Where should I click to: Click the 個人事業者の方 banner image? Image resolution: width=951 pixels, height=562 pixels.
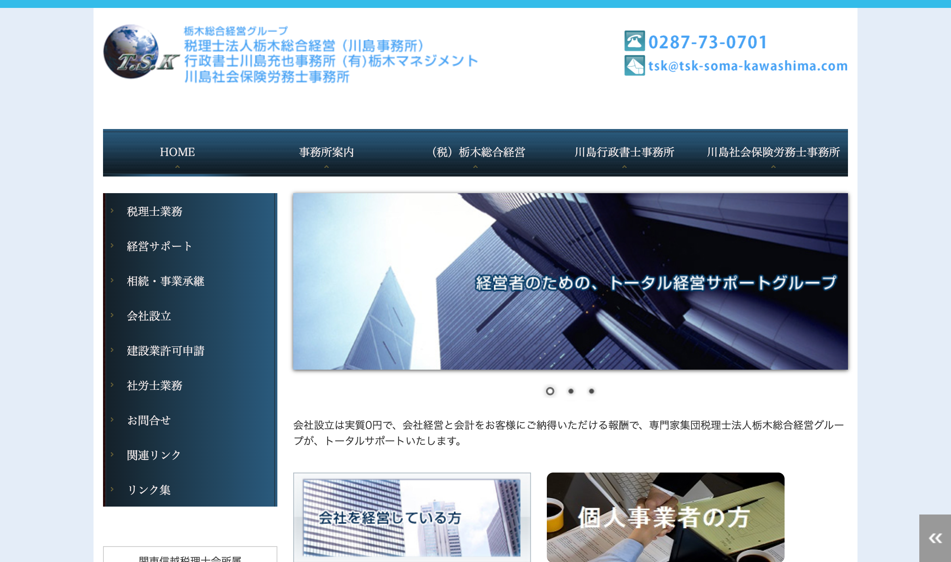tap(665, 517)
